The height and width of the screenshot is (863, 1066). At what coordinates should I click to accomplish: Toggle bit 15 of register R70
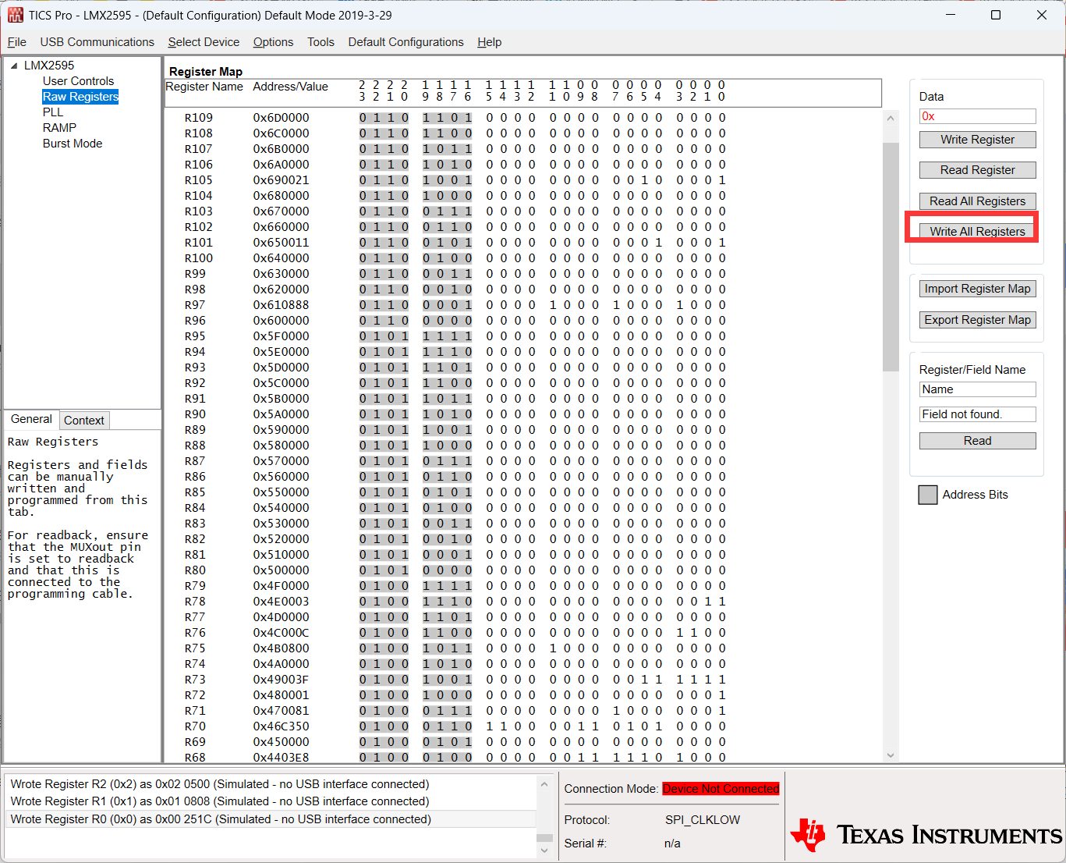pyautogui.click(x=489, y=726)
